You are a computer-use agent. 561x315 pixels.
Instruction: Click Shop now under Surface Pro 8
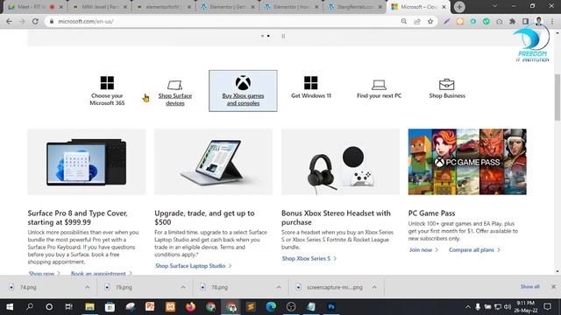[x=45, y=273]
